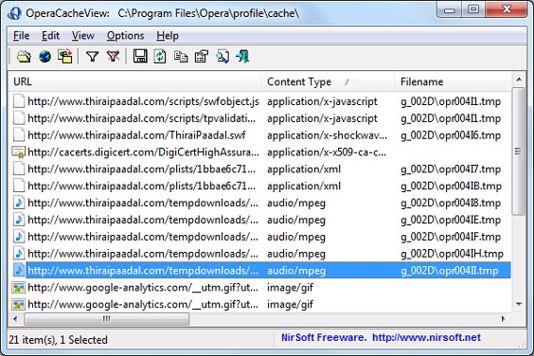The image size is (534, 356).
Task: Click the music note icon of opr004I8.tmp row
Action: click(19, 203)
